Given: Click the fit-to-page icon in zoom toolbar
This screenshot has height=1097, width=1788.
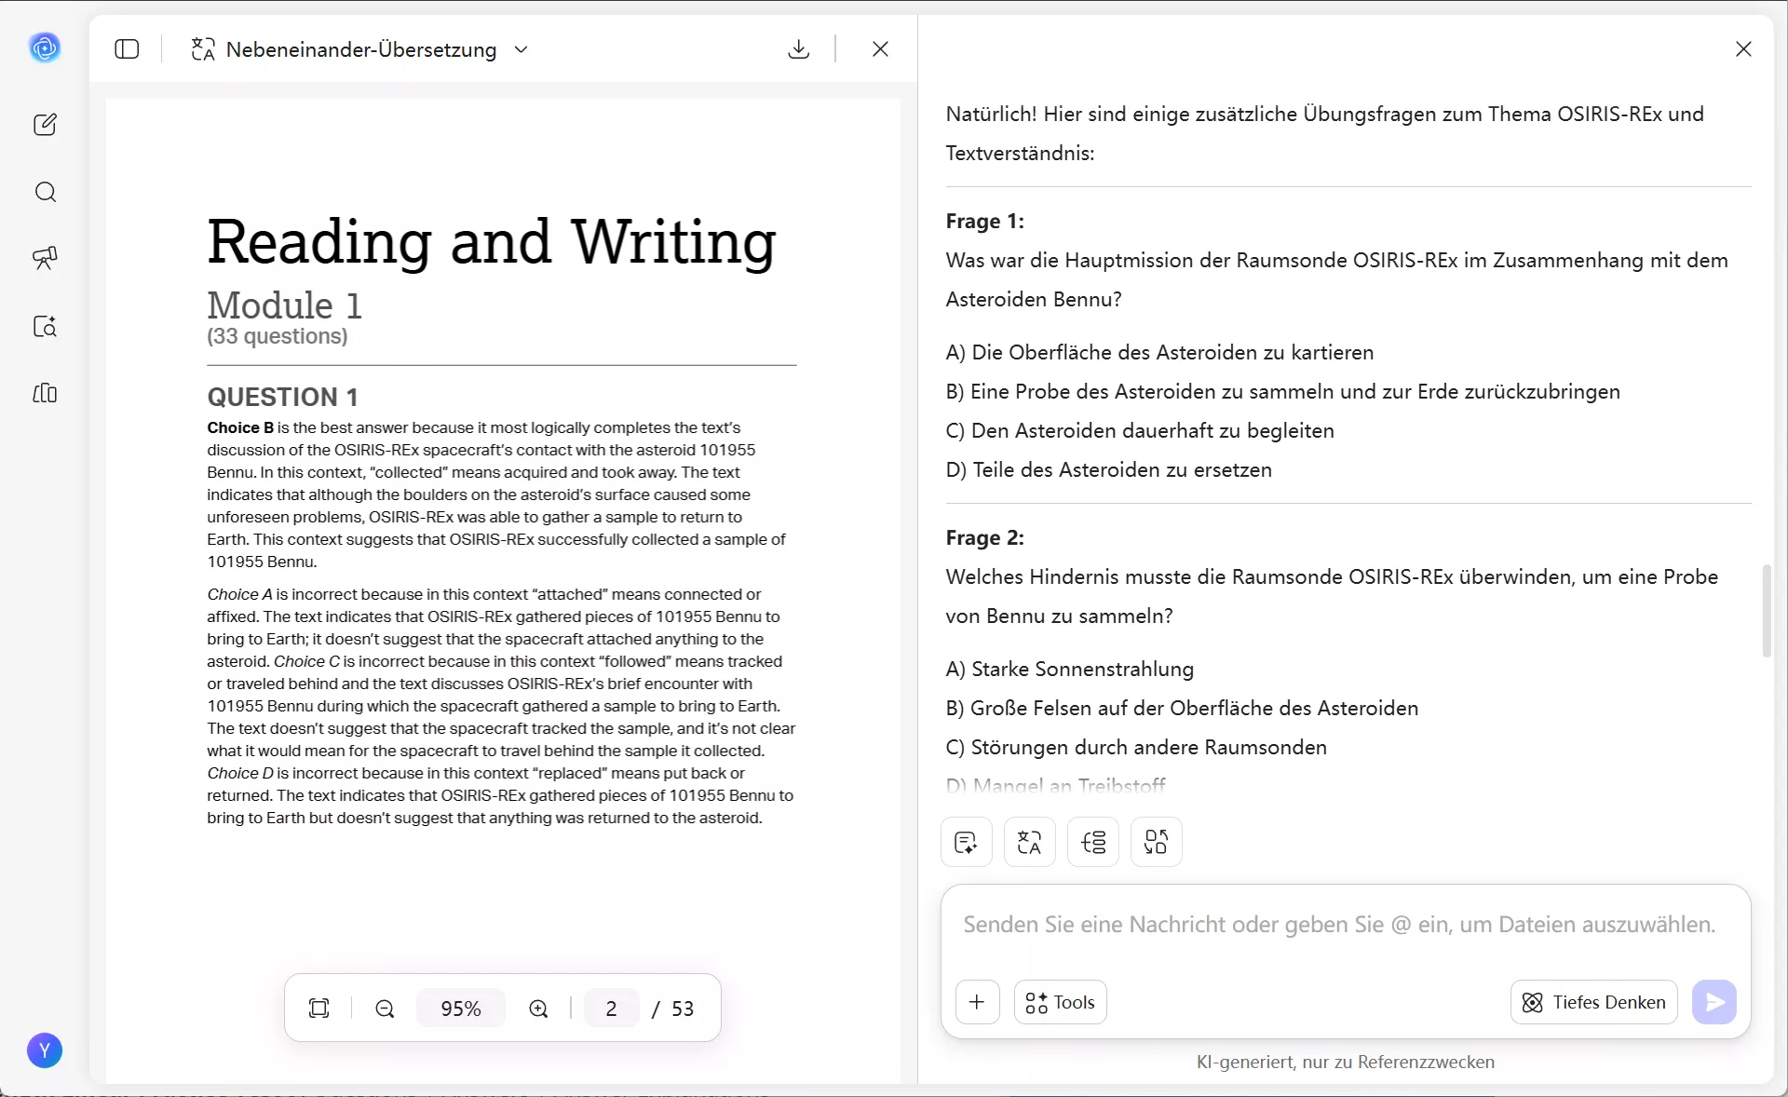Looking at the screenshot, I should click(318, 1009).
